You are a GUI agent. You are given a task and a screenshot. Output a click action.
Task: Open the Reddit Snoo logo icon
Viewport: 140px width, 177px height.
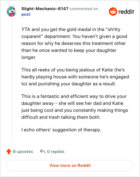coord(113,11)
